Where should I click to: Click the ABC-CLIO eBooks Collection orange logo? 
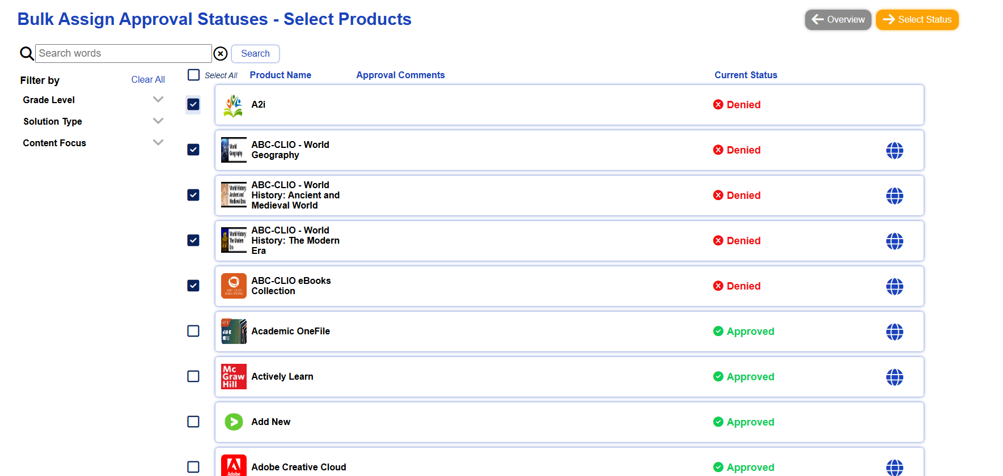(x=234, y=286)
